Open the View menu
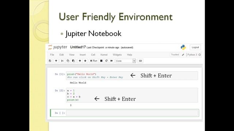The image size is (234, 131). [x=72, y=55]
